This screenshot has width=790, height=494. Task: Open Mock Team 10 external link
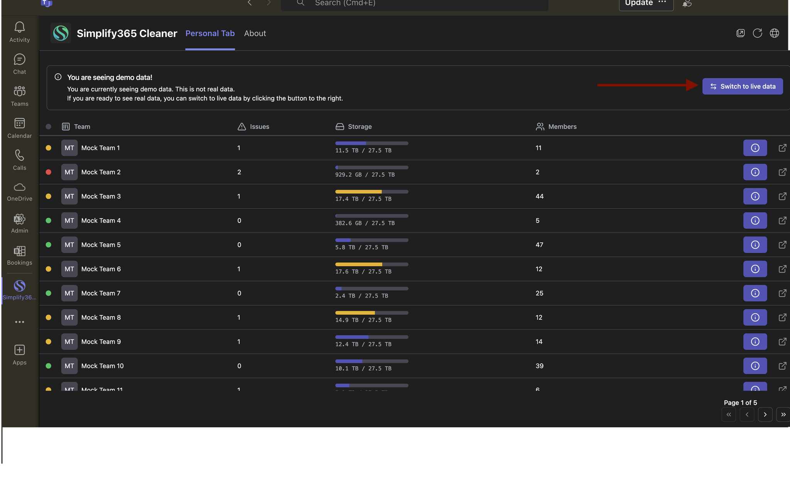[782, 366]
